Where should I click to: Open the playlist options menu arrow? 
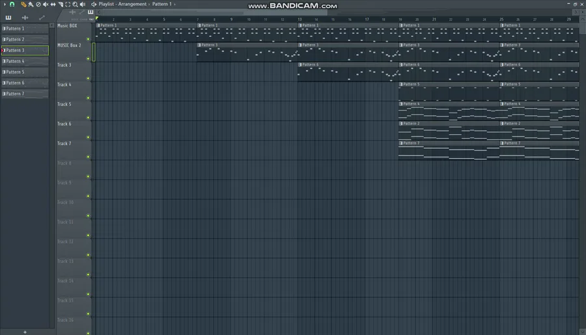5,4
